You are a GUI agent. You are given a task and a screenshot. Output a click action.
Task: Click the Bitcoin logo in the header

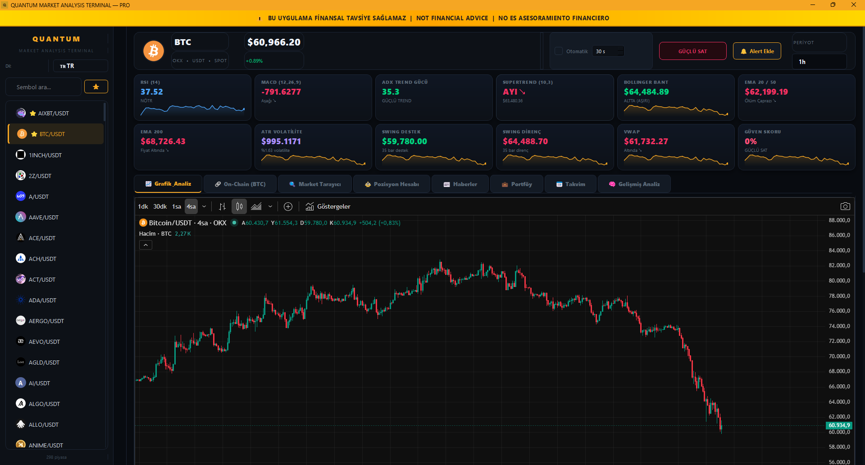coord(153,51)
